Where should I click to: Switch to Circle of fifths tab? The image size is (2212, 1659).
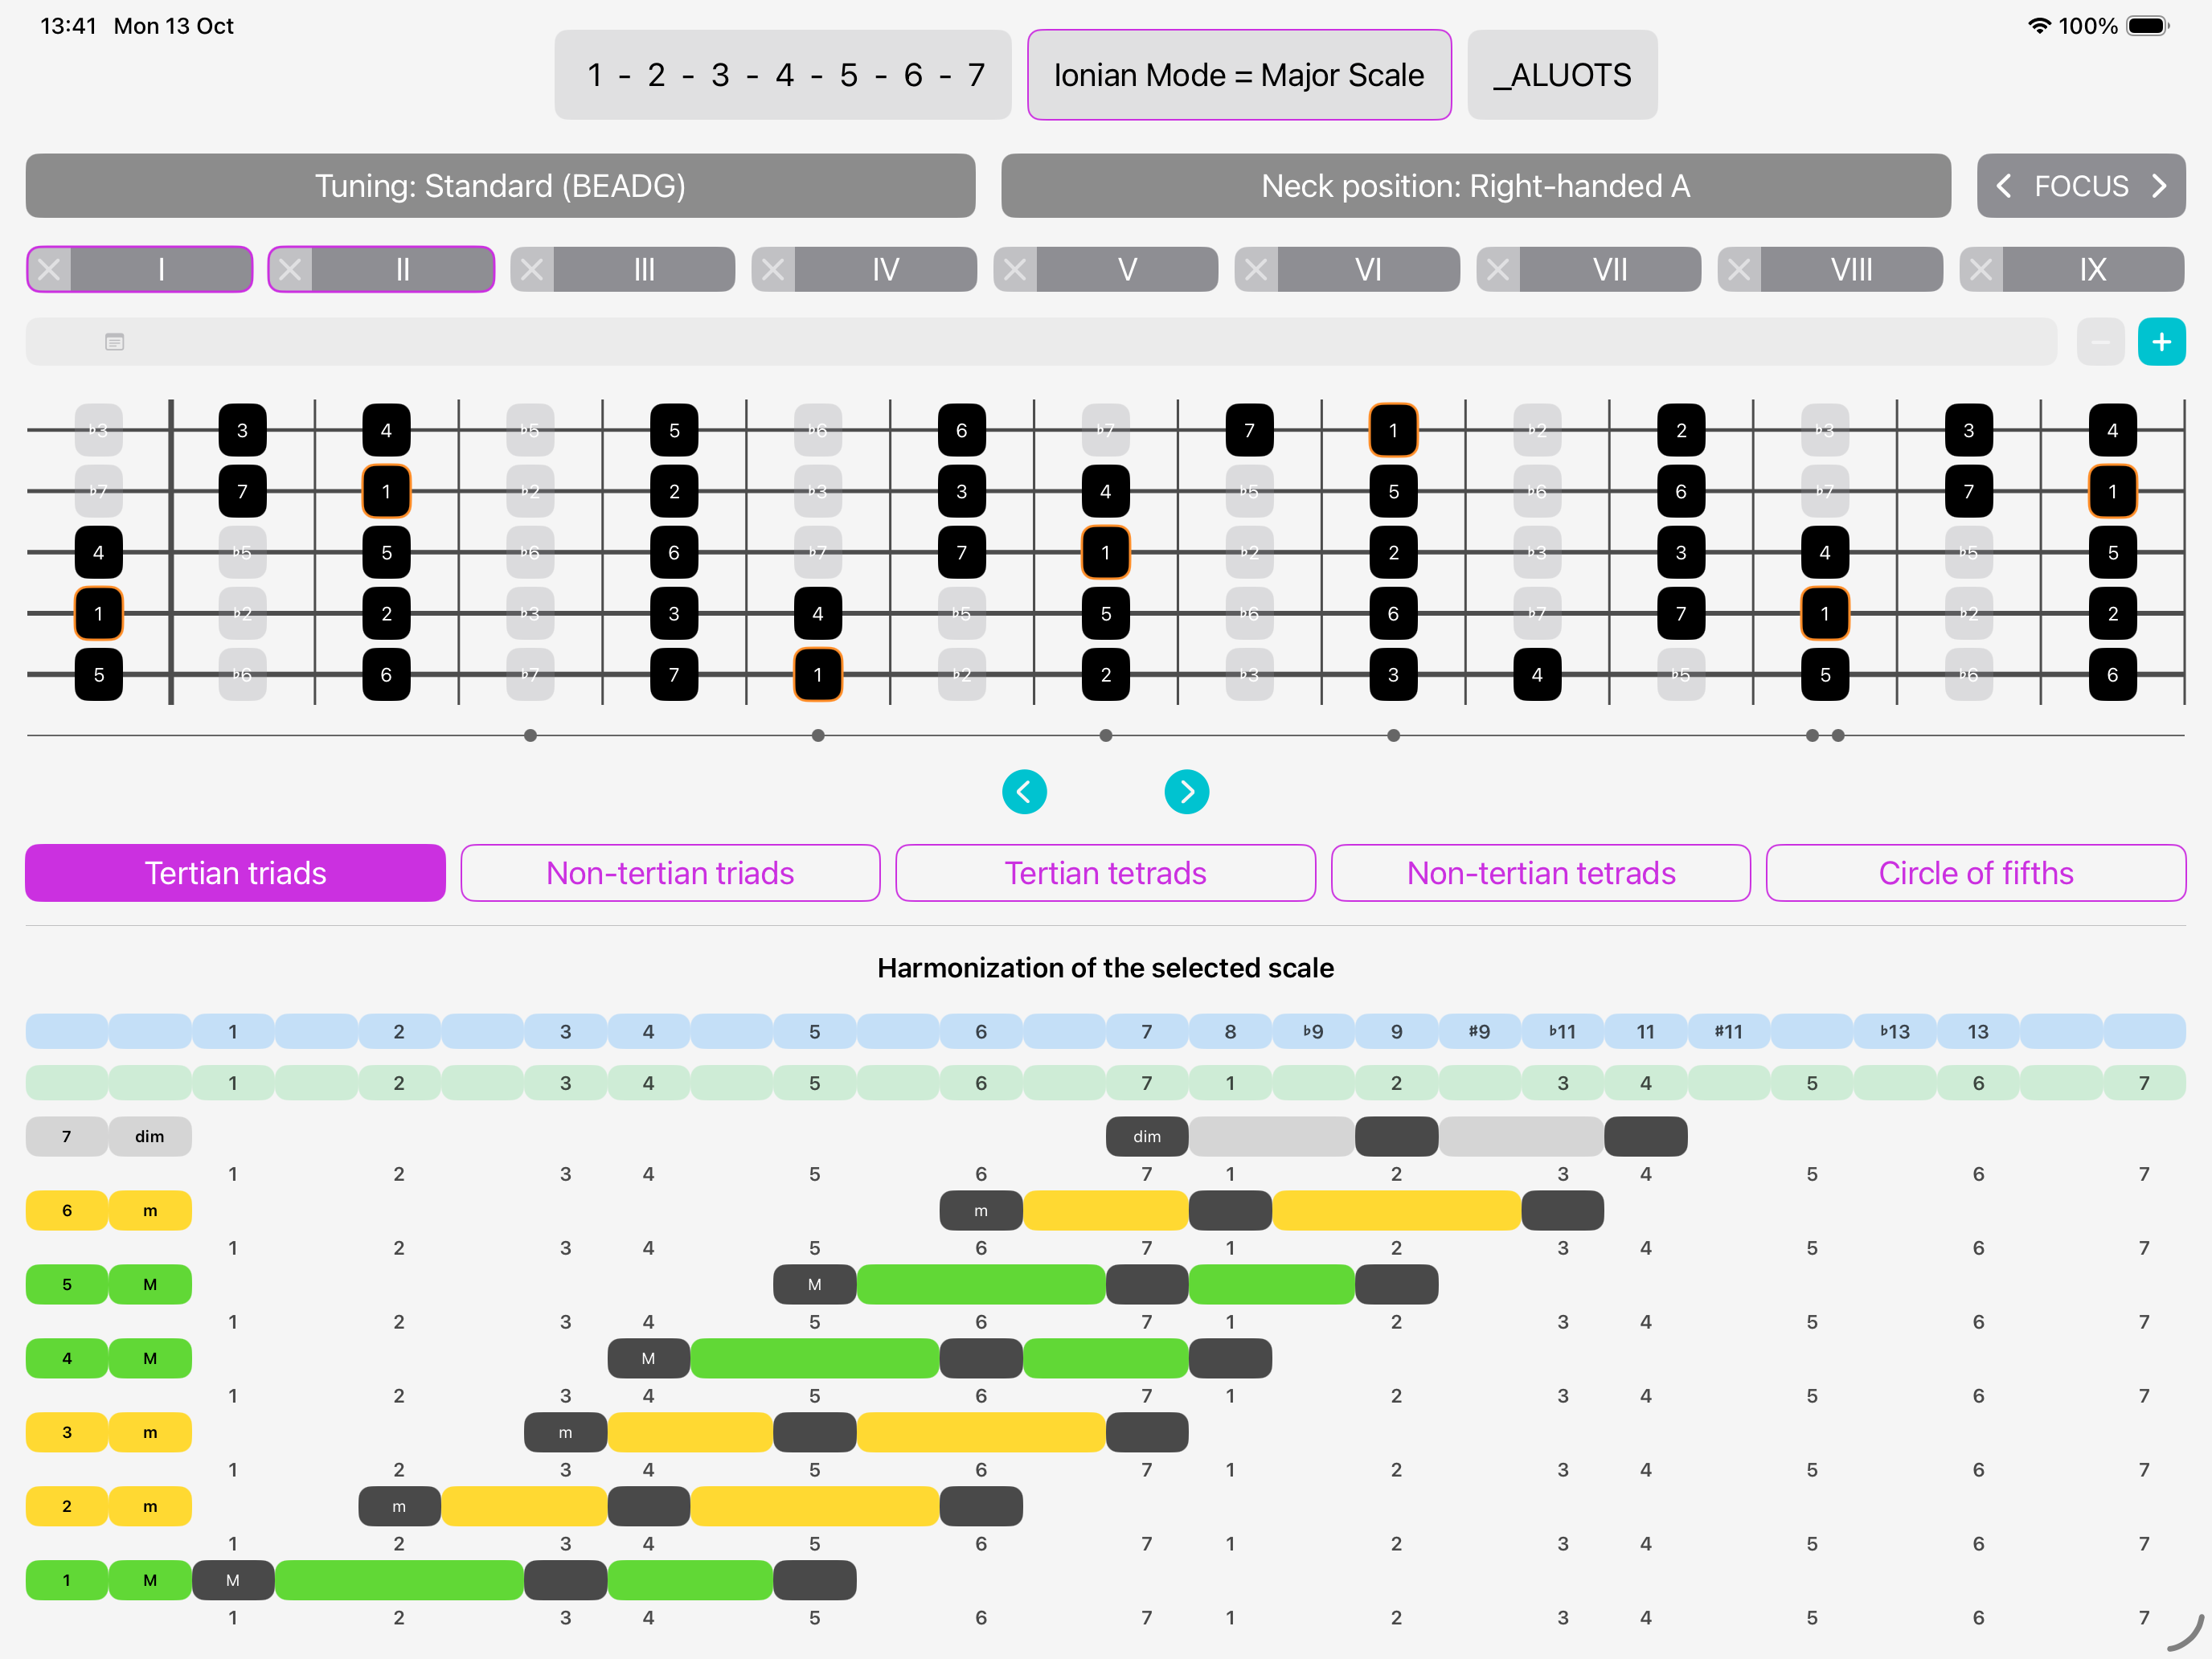tap(1975, 873)
